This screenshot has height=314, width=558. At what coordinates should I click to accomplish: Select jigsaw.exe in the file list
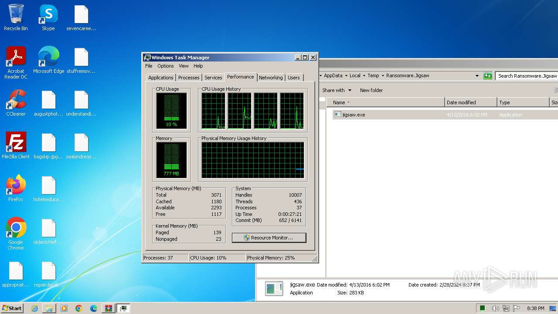[445, 115]
